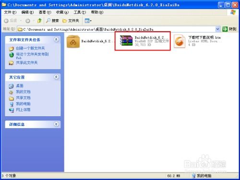This screenshot has height=180, width=240.
Task: Minimize the Explorer window
Action: click(x=221, y=5)
